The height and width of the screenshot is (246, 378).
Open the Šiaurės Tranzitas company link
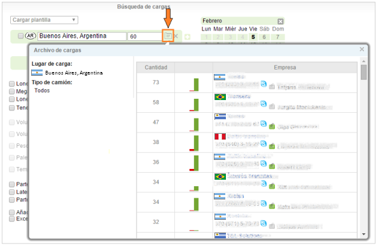(x=249, y=176)
